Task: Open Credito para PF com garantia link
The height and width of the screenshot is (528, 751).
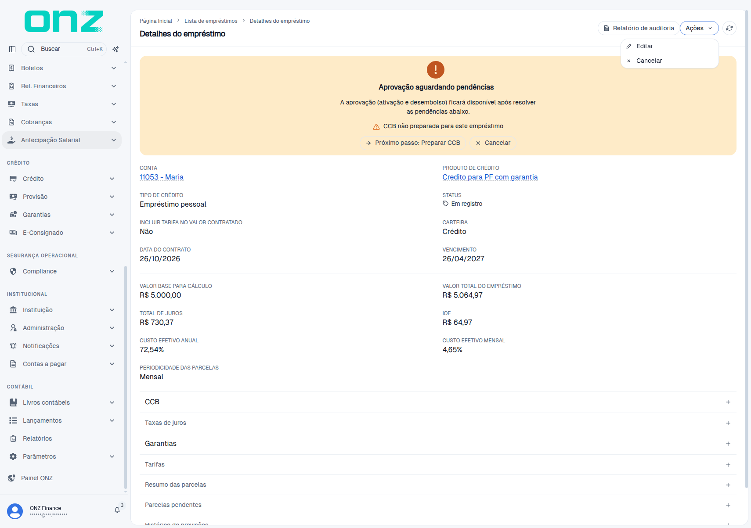Action: click(490, 177)
